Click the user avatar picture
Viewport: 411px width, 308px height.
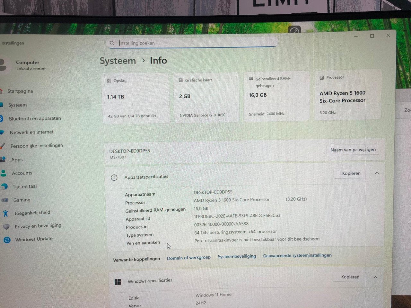tap(3, 64)
